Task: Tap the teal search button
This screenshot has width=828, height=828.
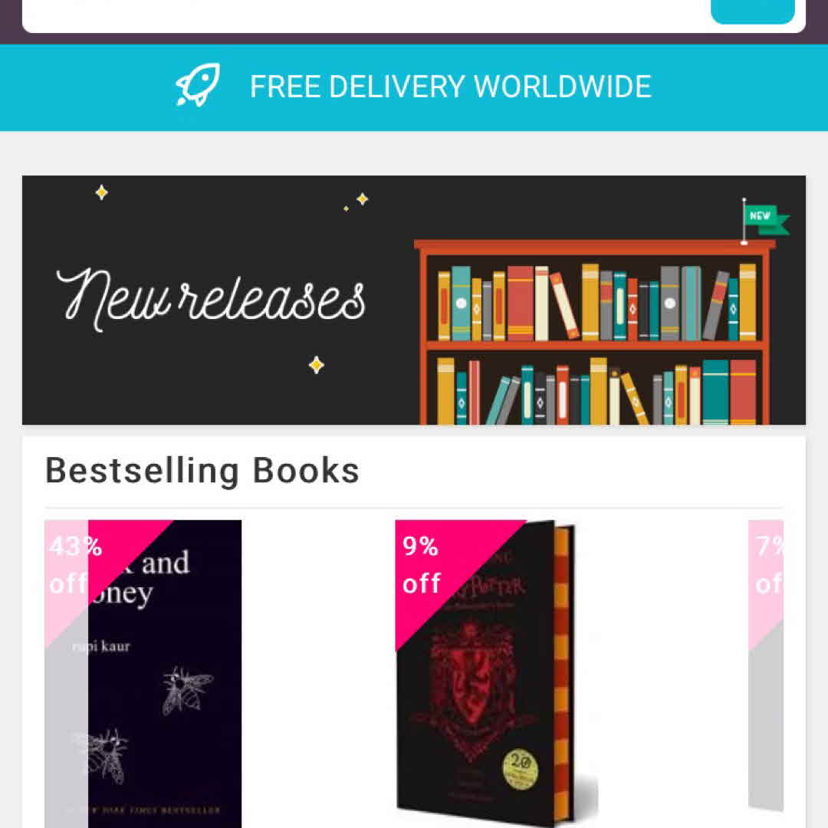Action: point(753,11)
